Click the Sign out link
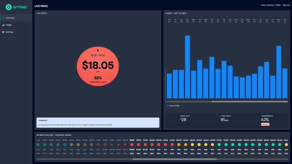 286,5
